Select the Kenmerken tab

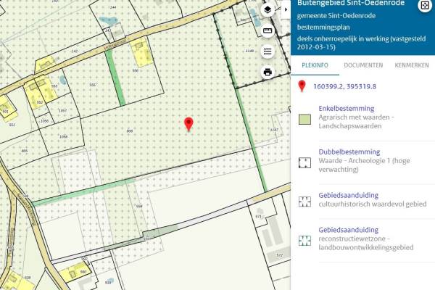(411, 65)
